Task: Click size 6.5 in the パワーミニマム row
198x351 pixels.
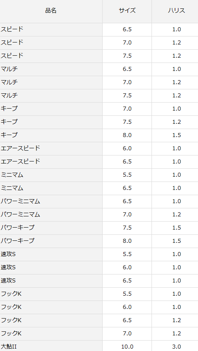Action: [x=127, y=201]
